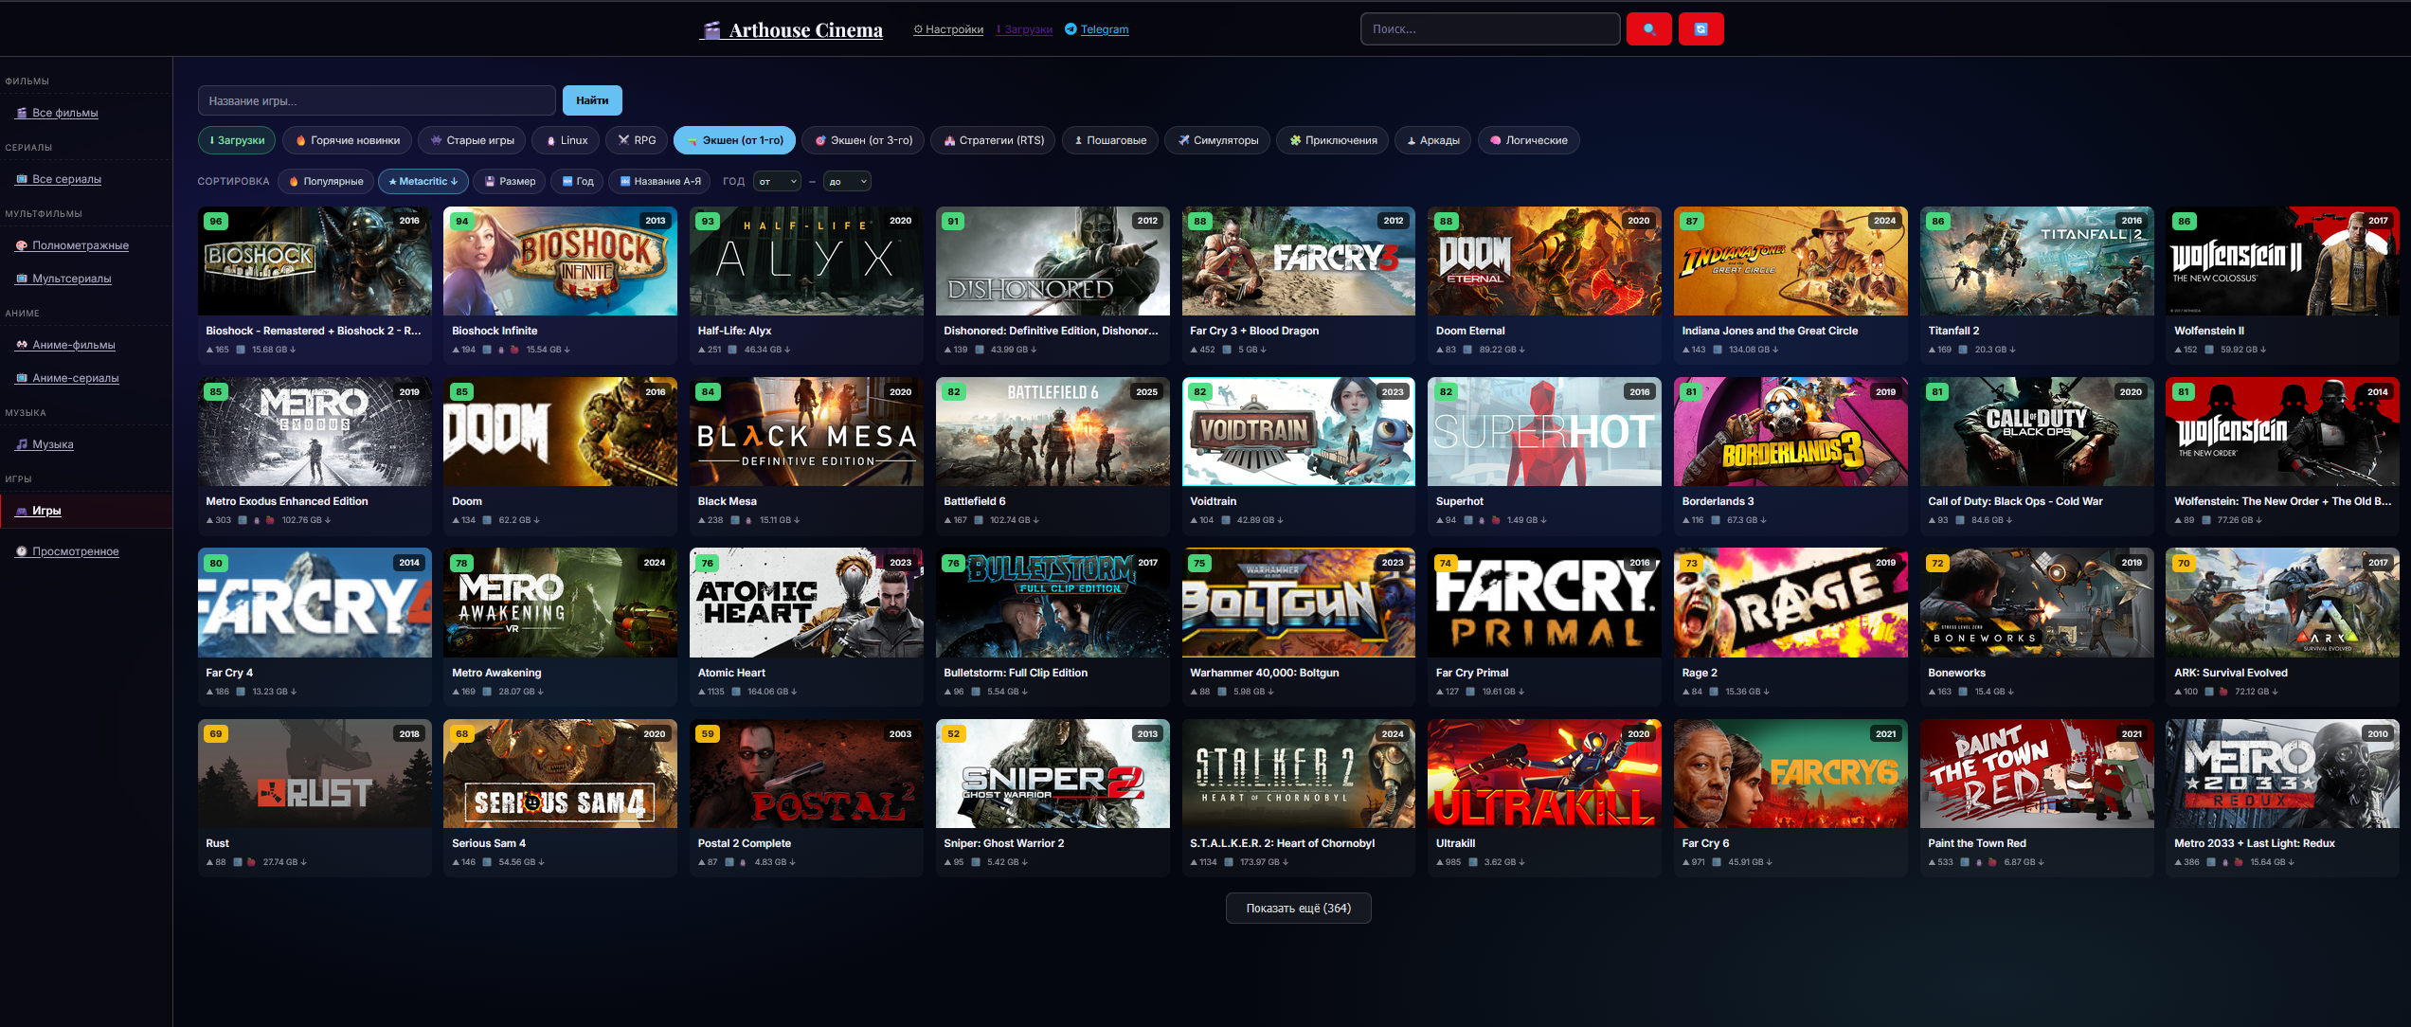Click the Windows icon on Far Cry 6 card
The width and height of the screenshot is (2411, 1027).
pyautogui.click(x=1717, y=862)
